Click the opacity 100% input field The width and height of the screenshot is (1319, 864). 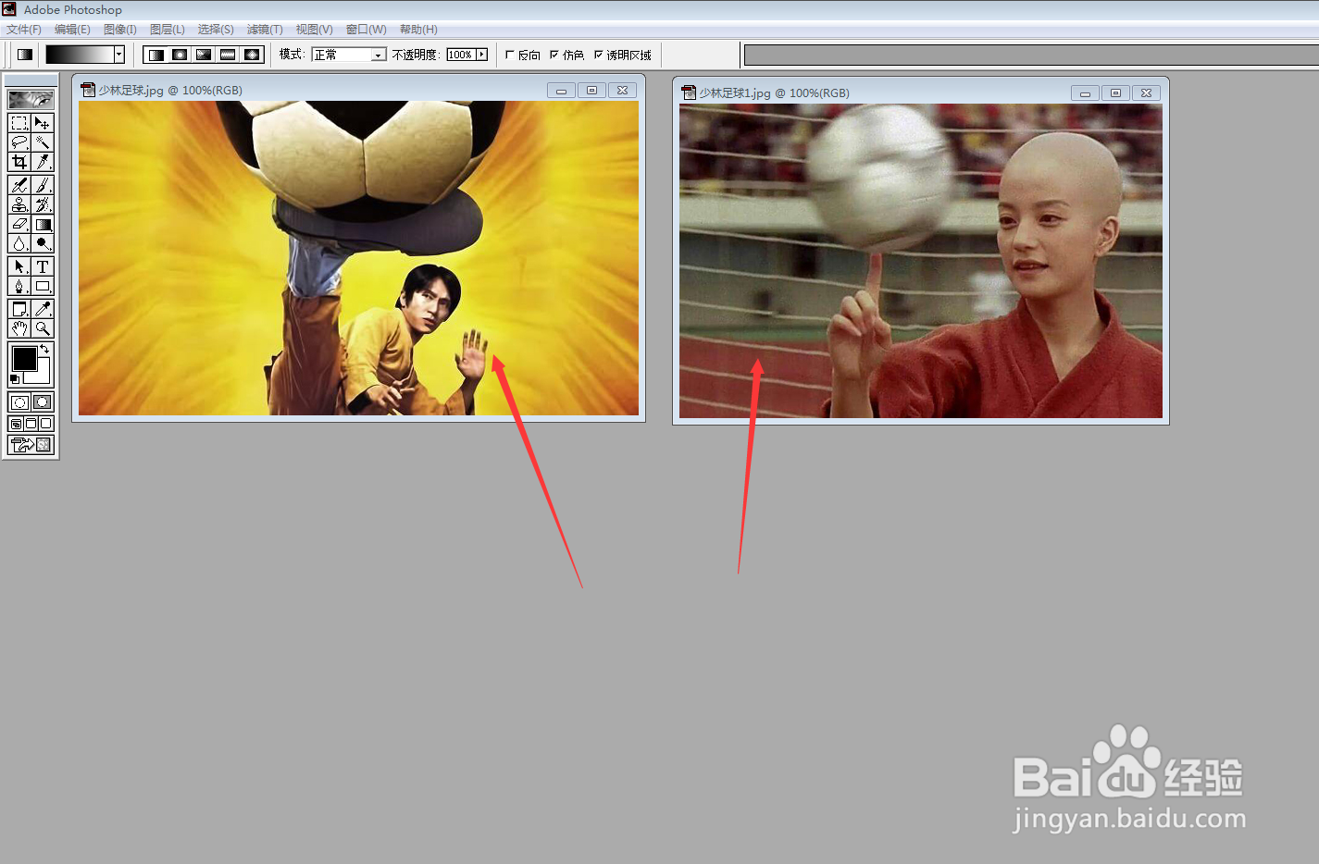coord(461,55)
